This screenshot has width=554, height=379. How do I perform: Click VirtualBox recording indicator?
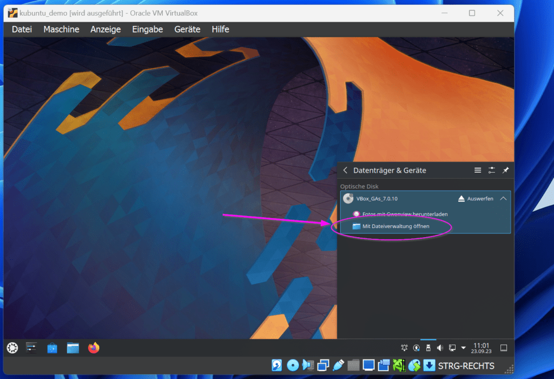pyautogui.click(x=384, y=365)
